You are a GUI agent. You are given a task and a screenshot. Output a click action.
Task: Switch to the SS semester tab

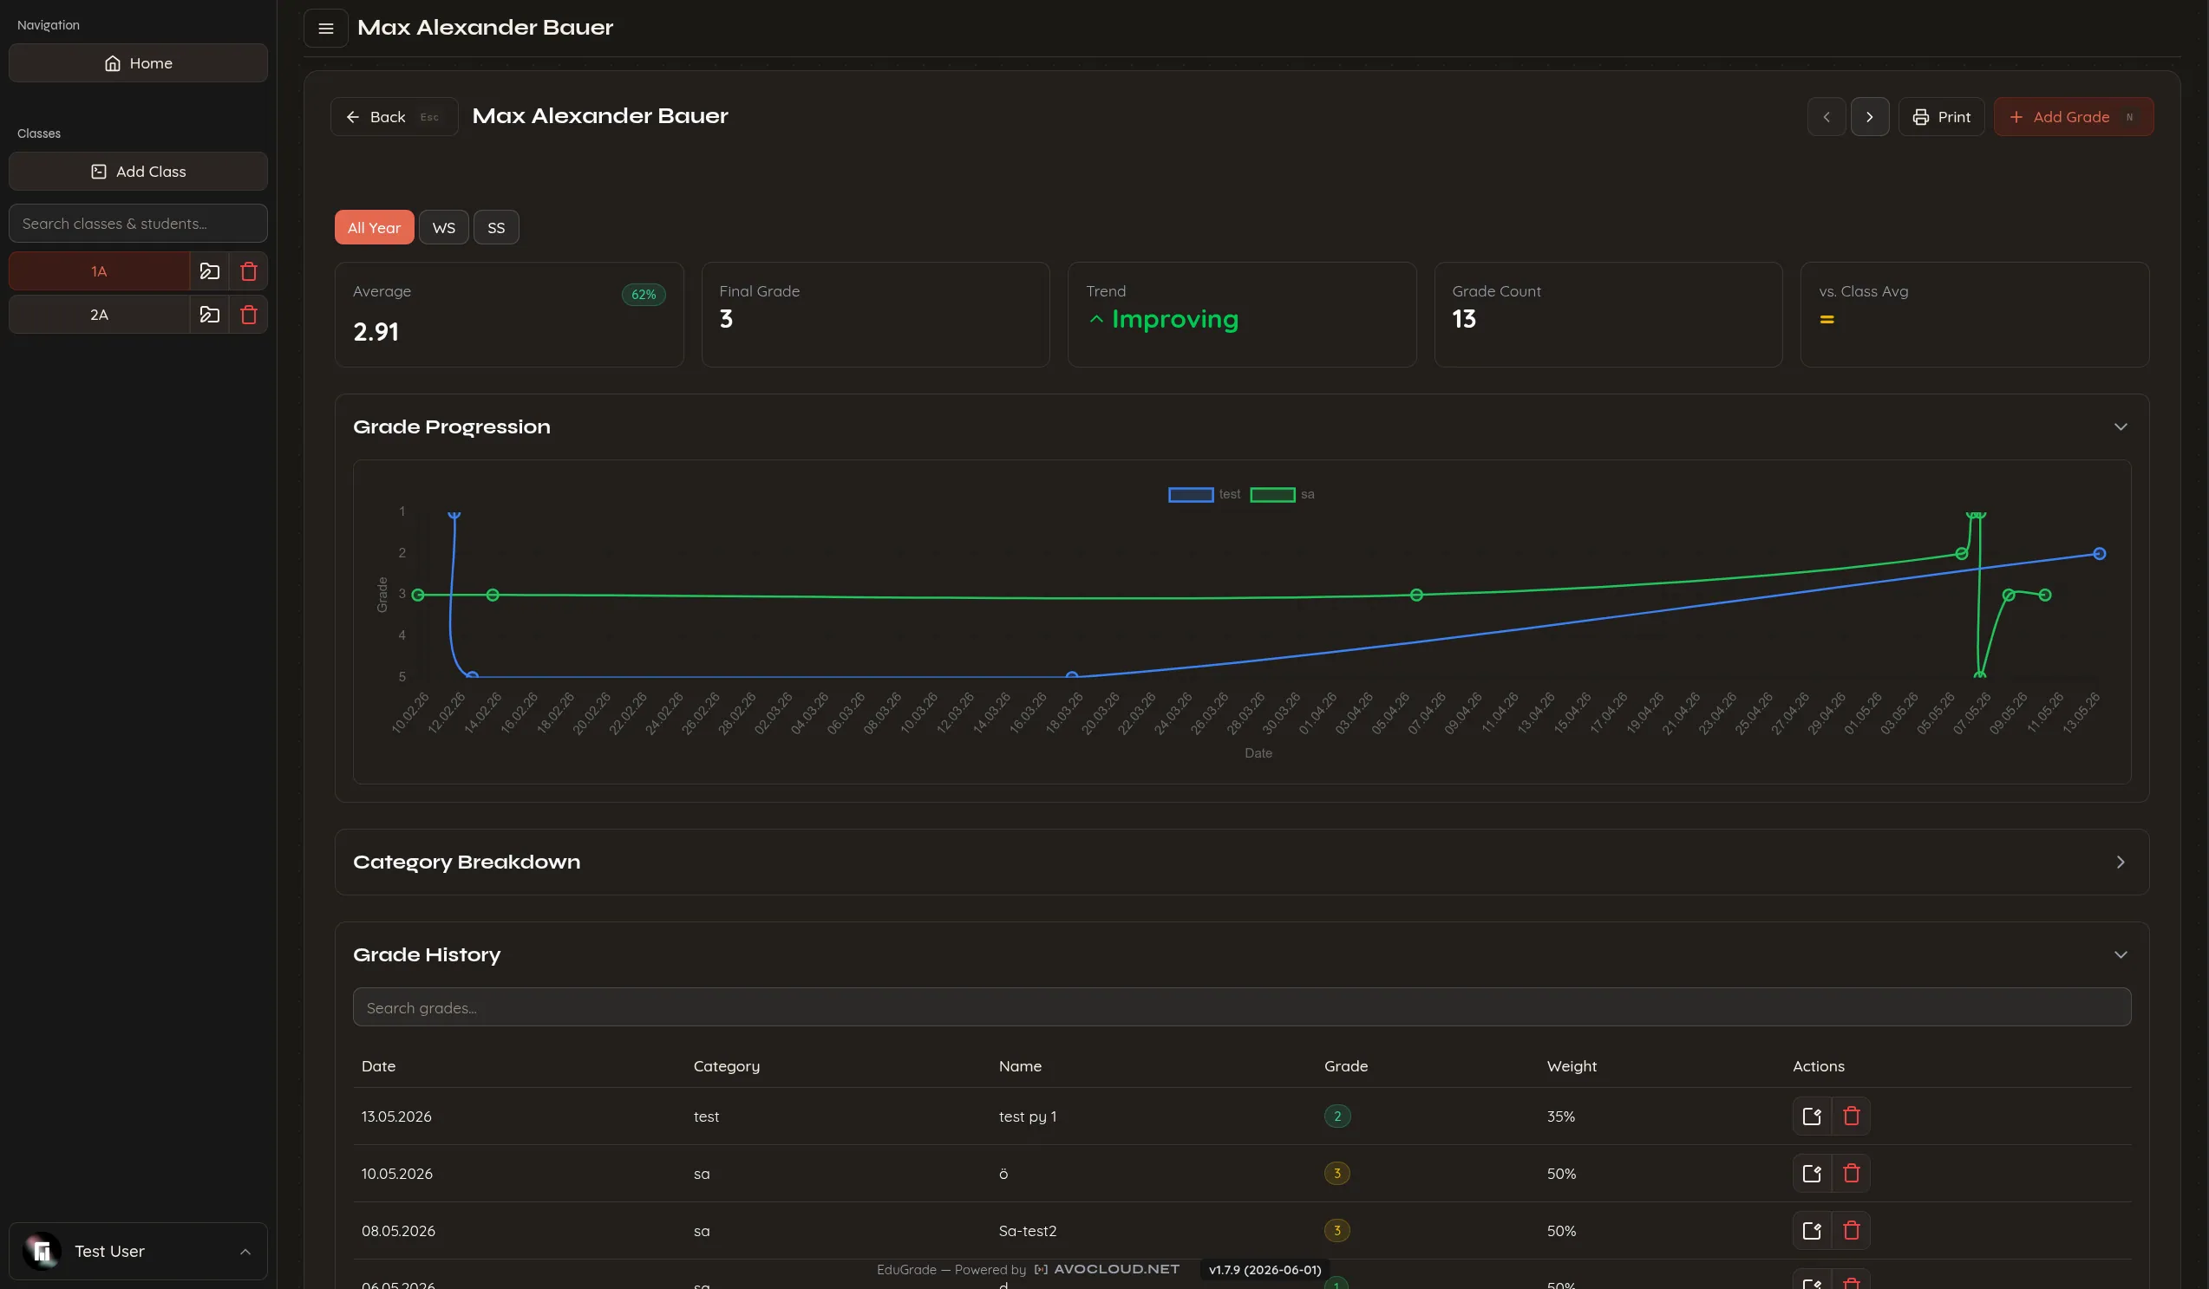[x=496, y=228]
